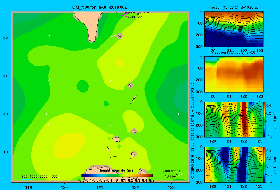Screen dimensions: 280x190
Task: Click the vel. E colorbar scale
Action: tap(264, 165)
